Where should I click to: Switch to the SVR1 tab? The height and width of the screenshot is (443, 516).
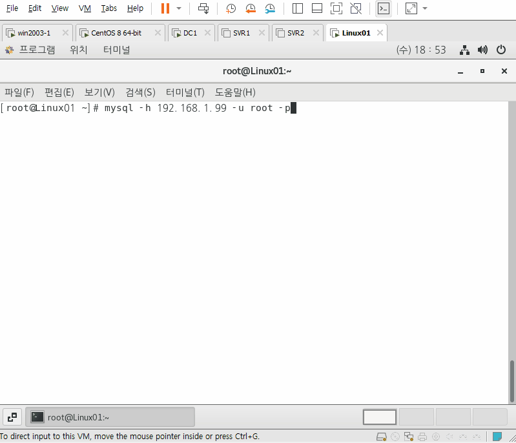tap(242, 33)
